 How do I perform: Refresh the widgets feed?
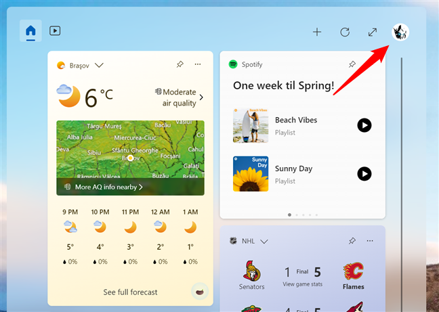click(345, 32)
